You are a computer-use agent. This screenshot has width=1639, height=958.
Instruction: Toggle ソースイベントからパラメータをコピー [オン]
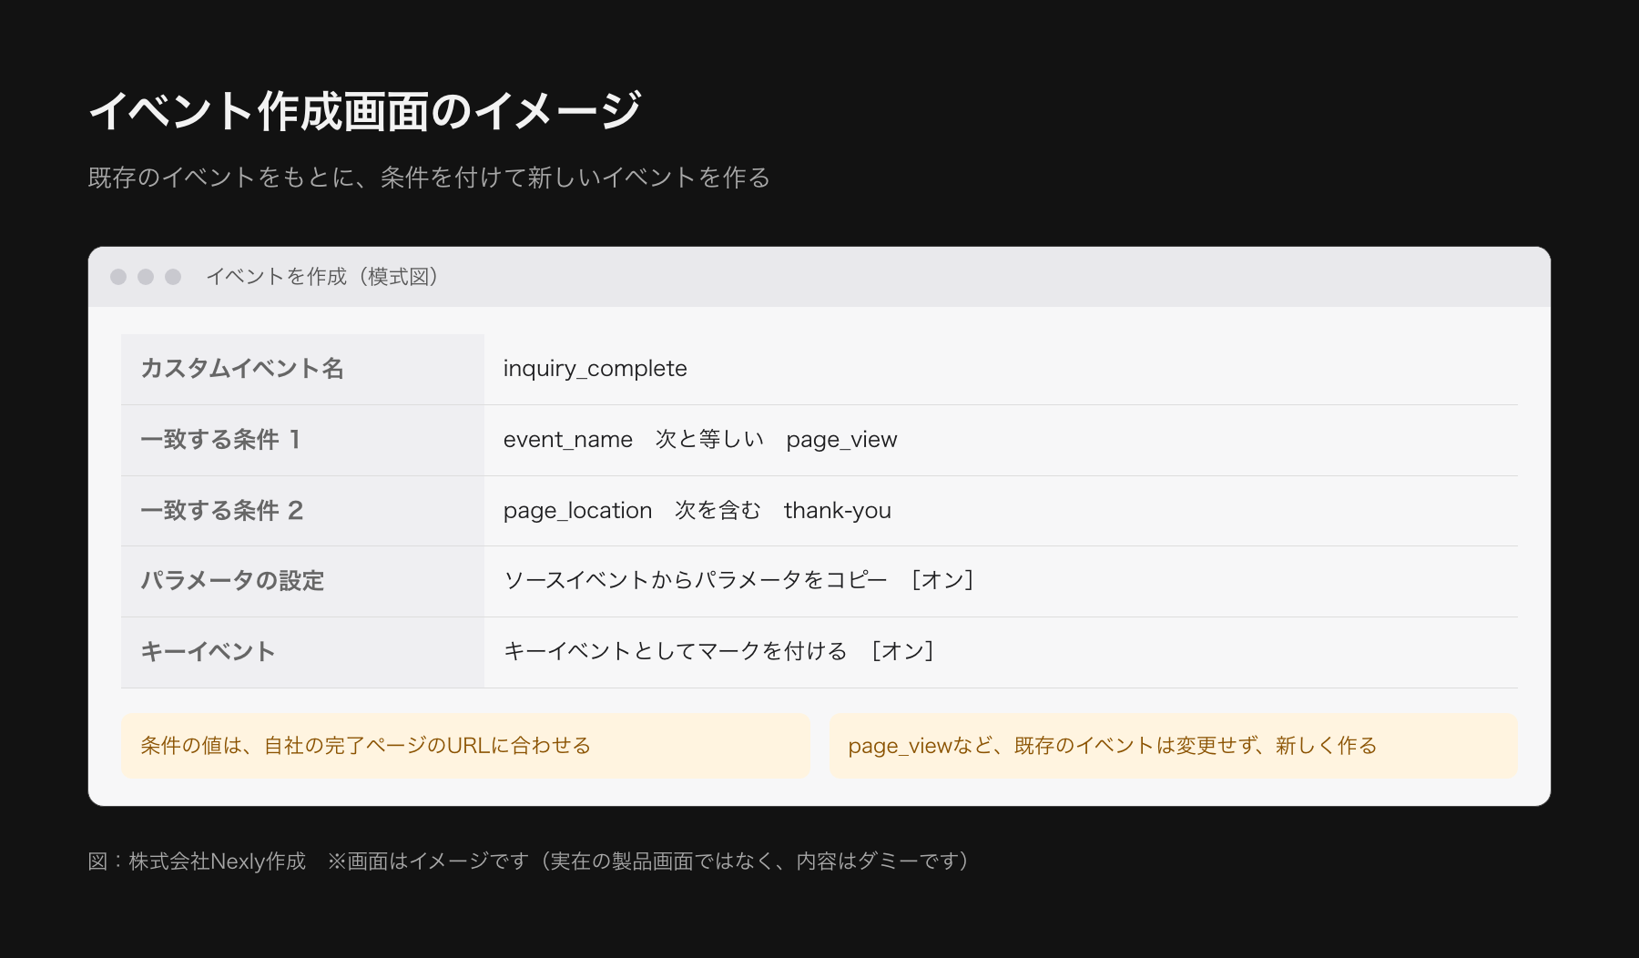[738, 580]
